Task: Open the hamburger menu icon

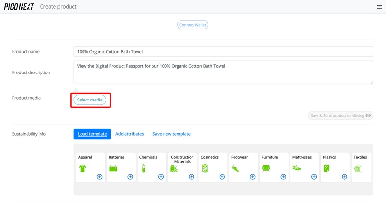Action: (x=379, y=7)
